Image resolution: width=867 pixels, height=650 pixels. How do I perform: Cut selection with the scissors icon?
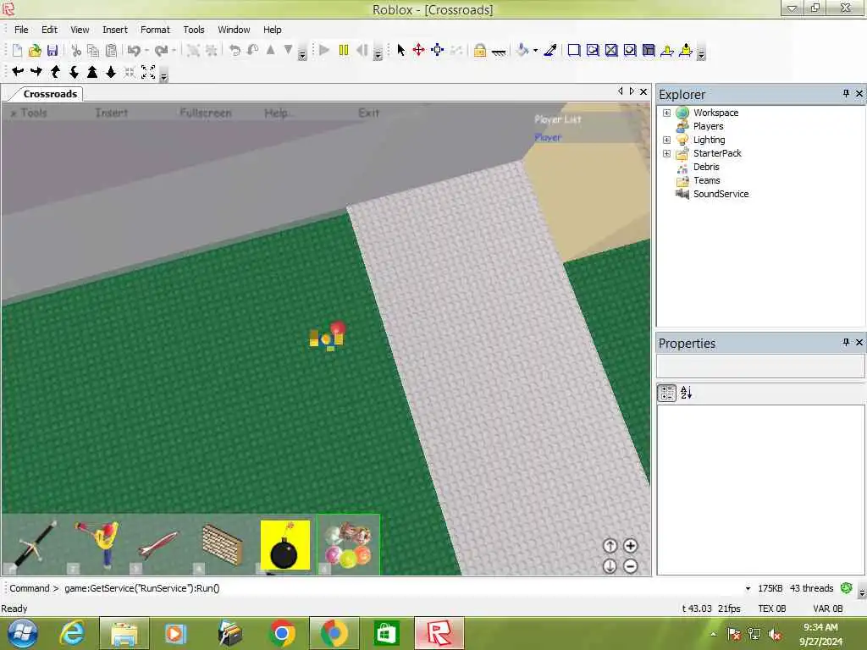(75, 51)
